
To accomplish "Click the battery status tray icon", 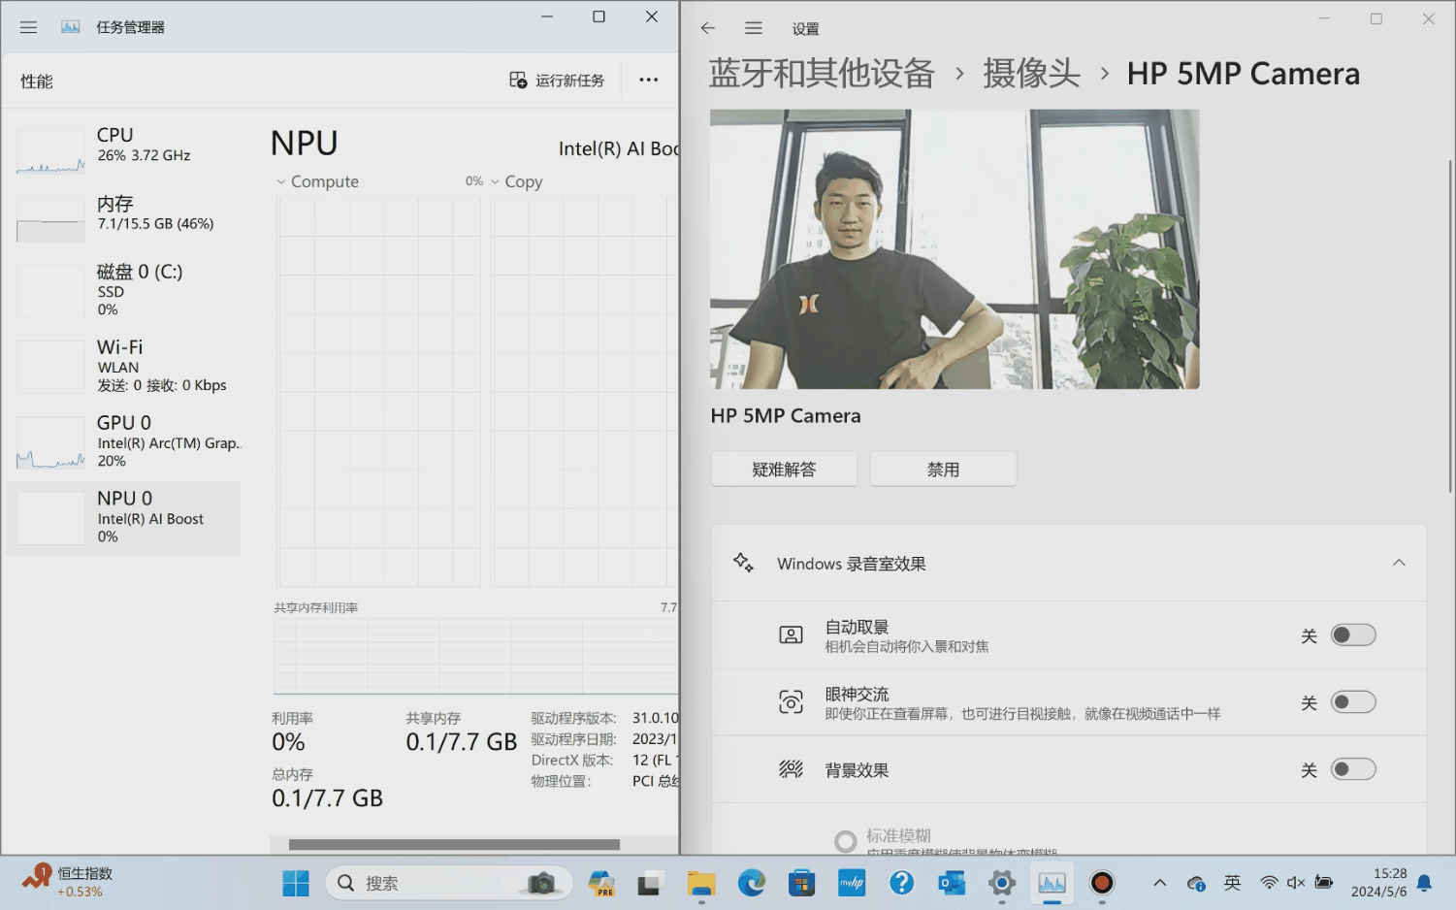I will 1324,883.
